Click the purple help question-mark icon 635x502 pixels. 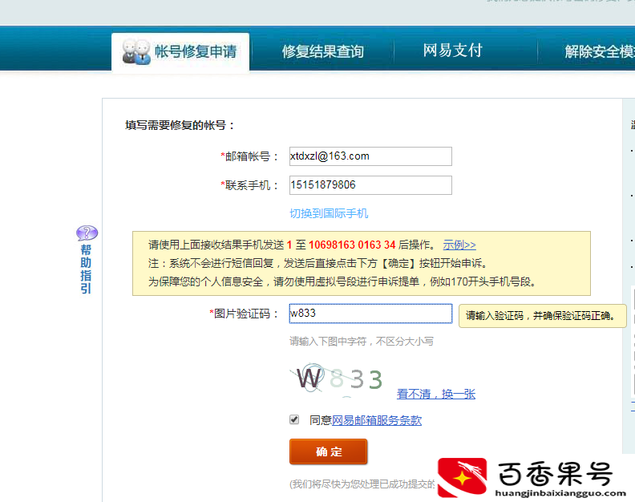(x=87, y=233)
